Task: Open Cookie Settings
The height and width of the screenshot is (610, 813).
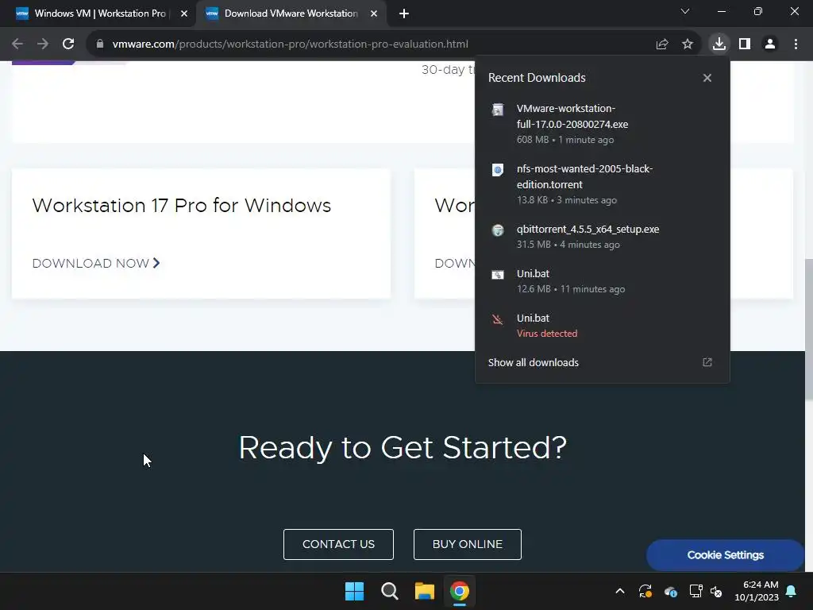Action: click(726, 555)
